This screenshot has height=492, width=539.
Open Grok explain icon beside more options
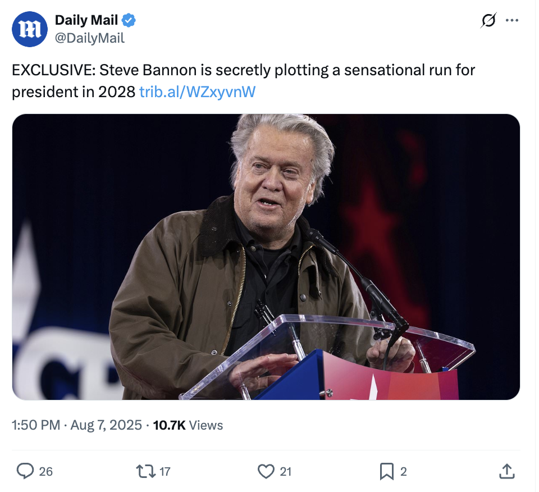[488, 21]
